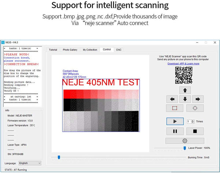Switch to the Tutorial tab
This screenshot has height=173, width=220.
53,50
